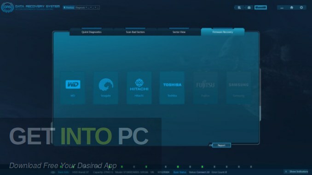Click the highlighted button beside snapshot icon
The height and width of the screenshot is (175, 312).
[260, 7]
